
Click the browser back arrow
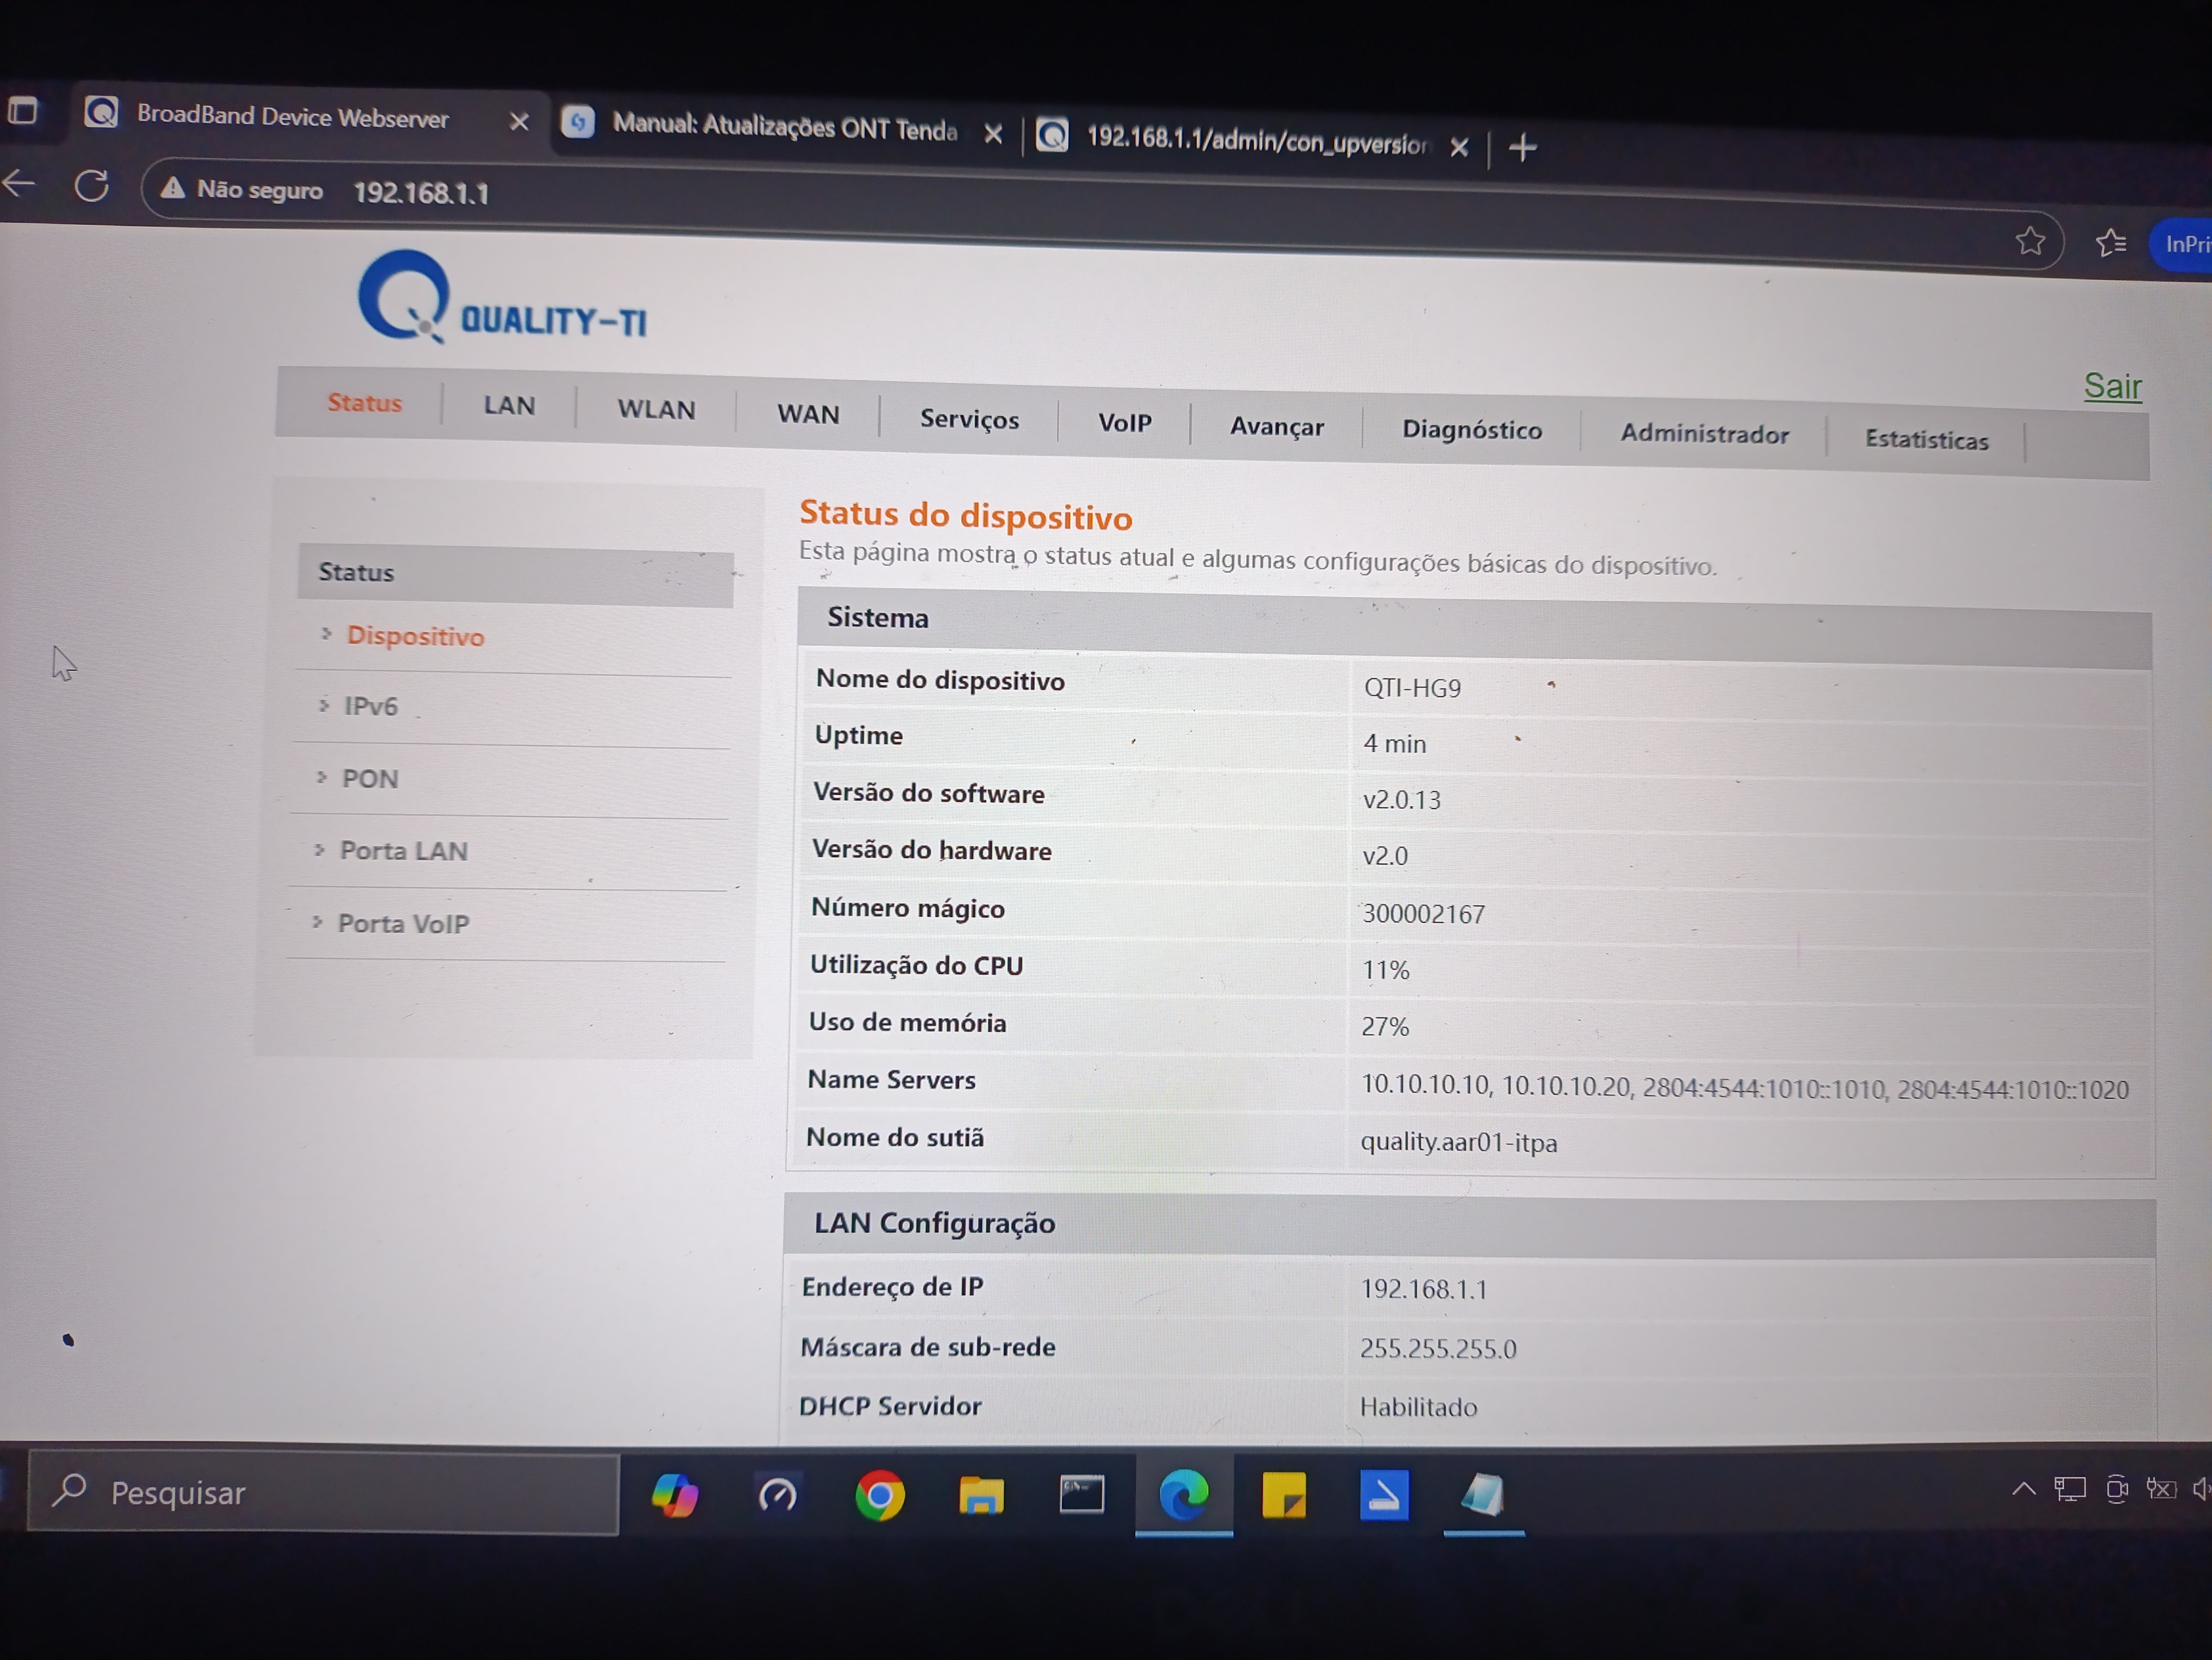(x=19, y=183)
